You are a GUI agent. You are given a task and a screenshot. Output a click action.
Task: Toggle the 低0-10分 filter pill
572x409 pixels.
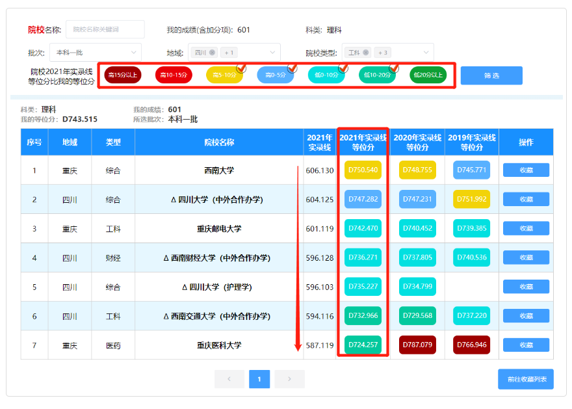coord(326,75)
